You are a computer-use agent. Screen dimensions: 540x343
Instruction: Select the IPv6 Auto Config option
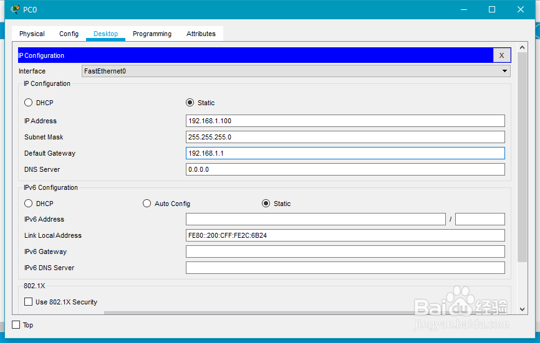click(x=147, y=204)
